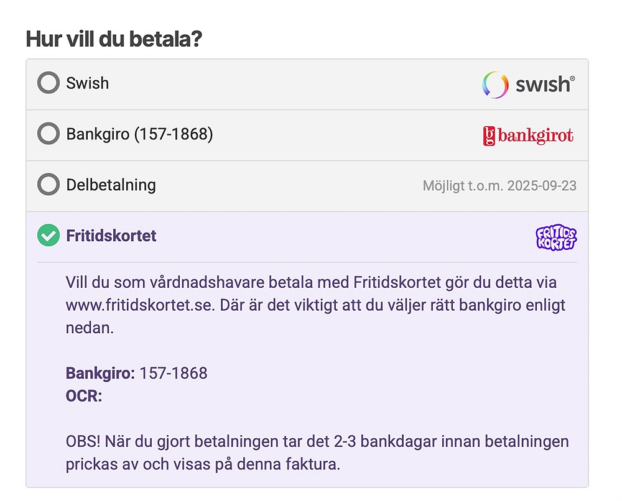622x501 pixels.
Task: Click the purple Fritidskortet logo
Action: click(556, 237)
